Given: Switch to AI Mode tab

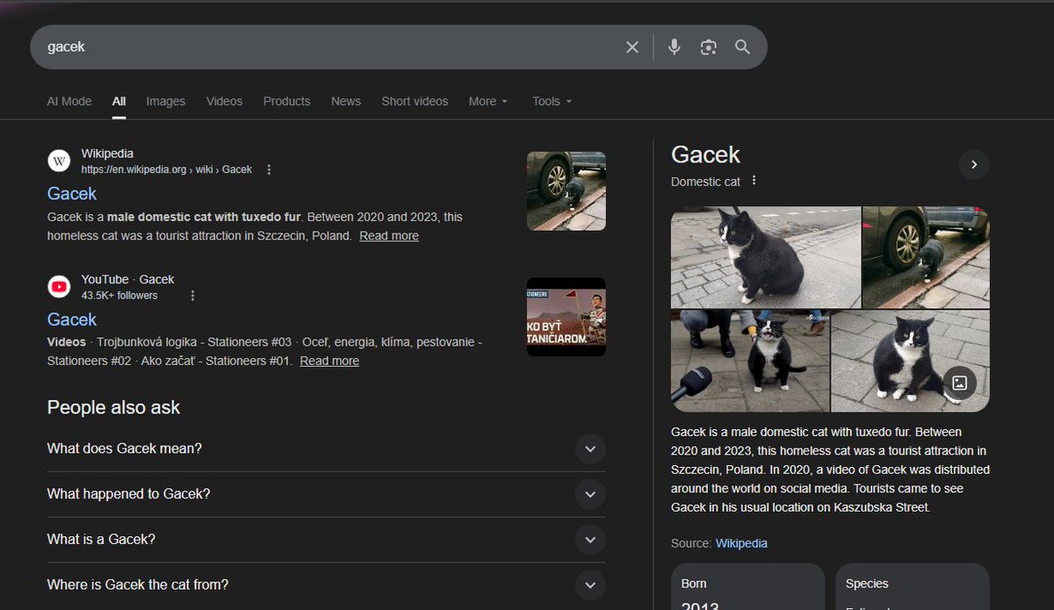Looking at the screenshot, I should [x=69, y=101].
